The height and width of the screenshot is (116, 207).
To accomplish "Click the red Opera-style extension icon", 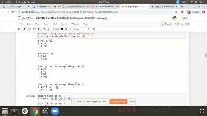I will click(182, 12).
